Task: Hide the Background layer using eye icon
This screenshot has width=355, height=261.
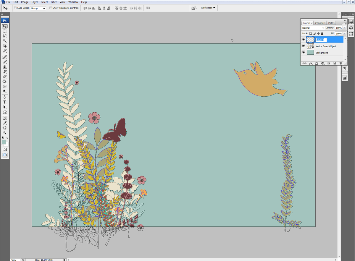Action: [303, 53]
